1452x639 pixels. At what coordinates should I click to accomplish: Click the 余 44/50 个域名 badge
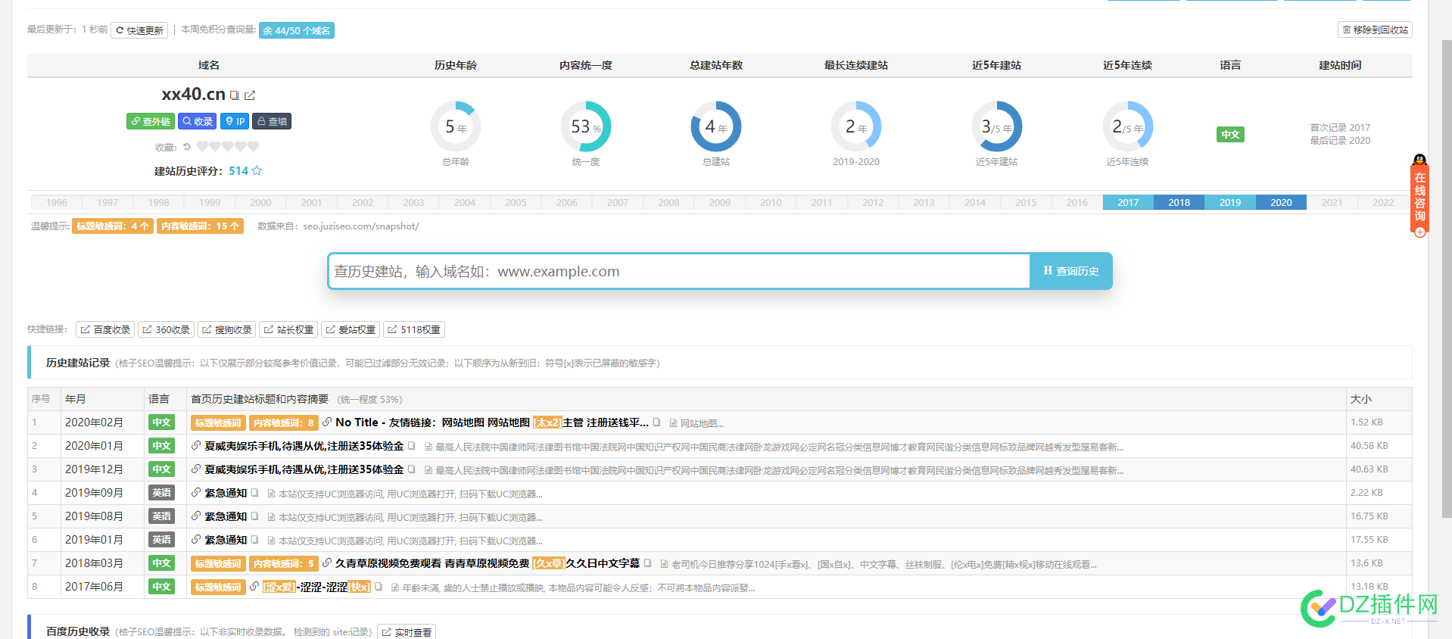click(297, 30)
